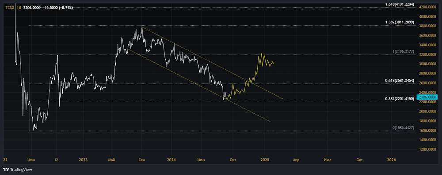The width and height of the screenshot is (442, 175).
Task: Click price axis value 4200.0000
Action: (x=427, y=7)
